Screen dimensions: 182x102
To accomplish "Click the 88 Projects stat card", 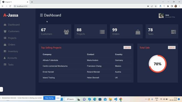I will [x=91, y=31].
